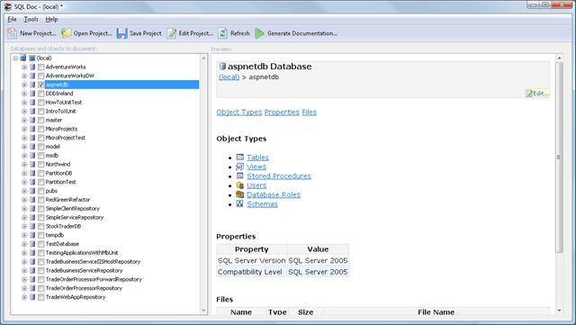Click the (local) server icon in tree

click(23, 58)
